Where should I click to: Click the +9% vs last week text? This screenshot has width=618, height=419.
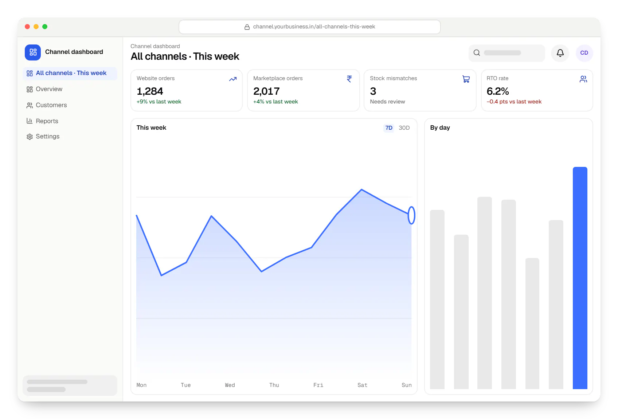[159, 102]
